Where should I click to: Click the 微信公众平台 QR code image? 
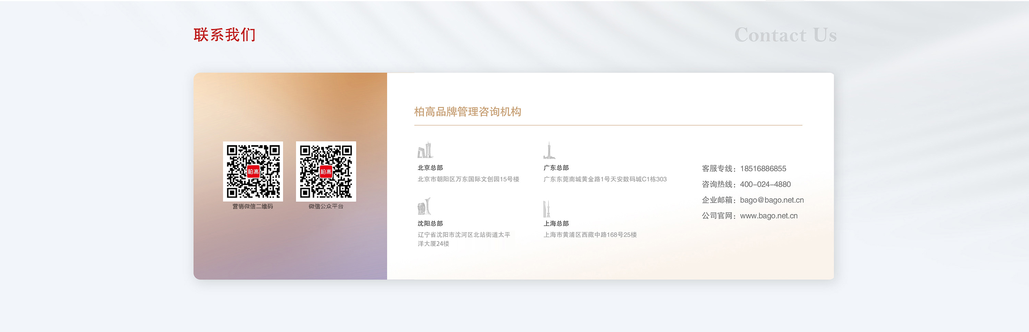pyautogui.click(x=326, y=171)
